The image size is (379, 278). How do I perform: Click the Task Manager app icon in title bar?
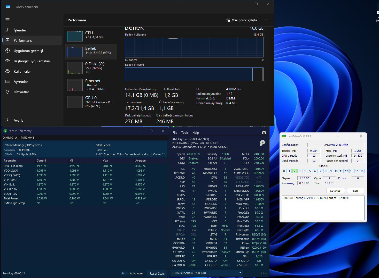pos(8,6)
